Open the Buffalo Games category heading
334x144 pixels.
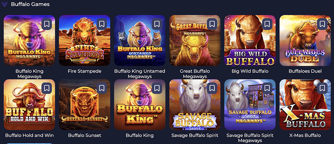tap(30, 4)
